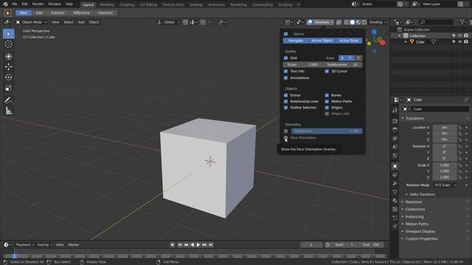Hide the Cube in the outliner
The width and height of the screenshot is (472, 265).
coord(460,42)
